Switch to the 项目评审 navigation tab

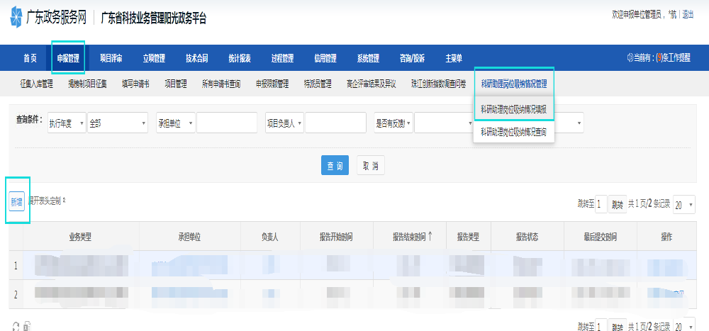coord(111,58)
